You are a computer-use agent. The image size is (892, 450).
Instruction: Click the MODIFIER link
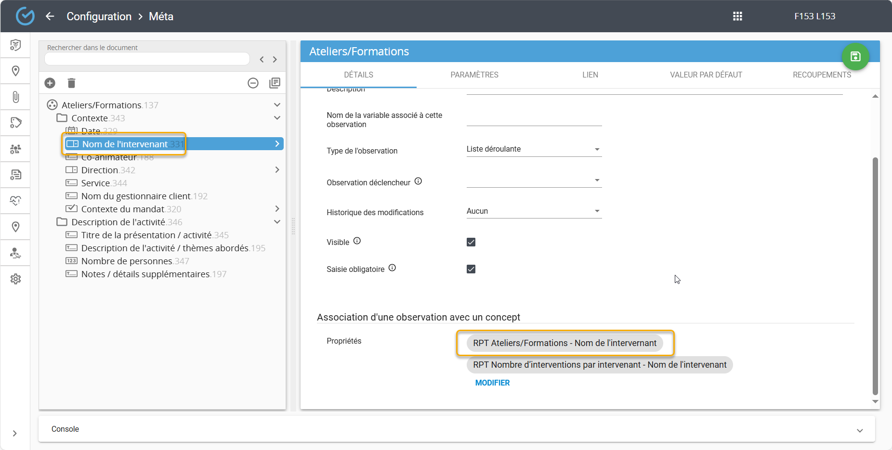492,383
